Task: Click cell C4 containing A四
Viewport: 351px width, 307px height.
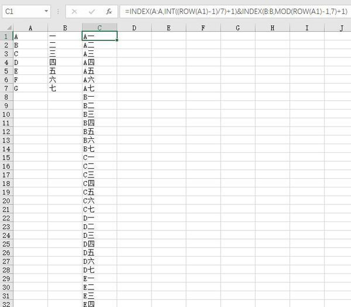Action: pyautogui.click(x=99, y=62)
